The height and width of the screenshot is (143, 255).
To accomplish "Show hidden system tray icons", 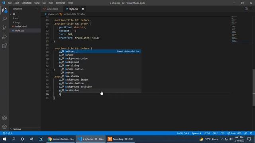I will 222,139.
